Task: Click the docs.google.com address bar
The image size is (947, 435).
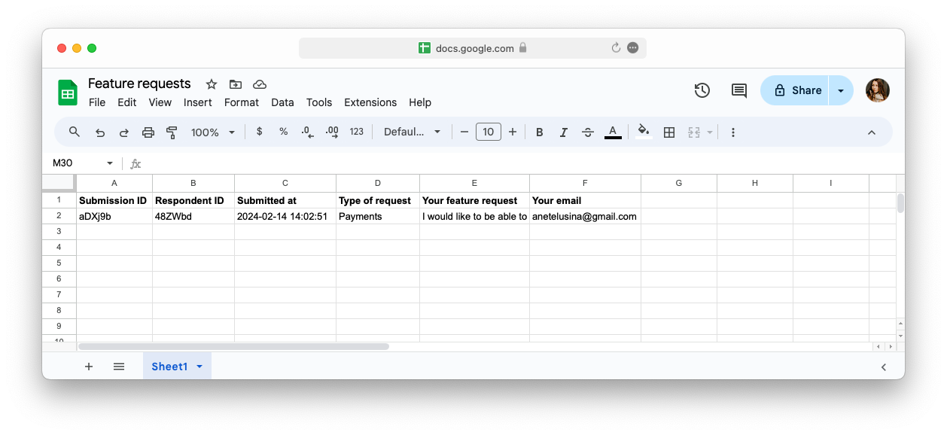Action: pos(473,48)
